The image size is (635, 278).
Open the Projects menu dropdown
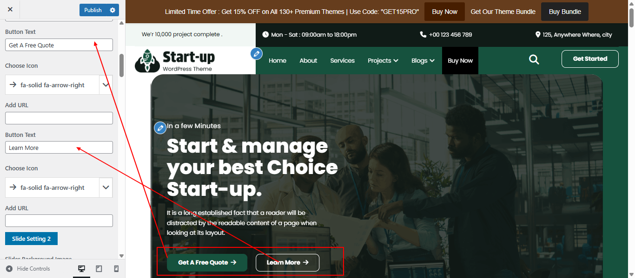[383, 60]
